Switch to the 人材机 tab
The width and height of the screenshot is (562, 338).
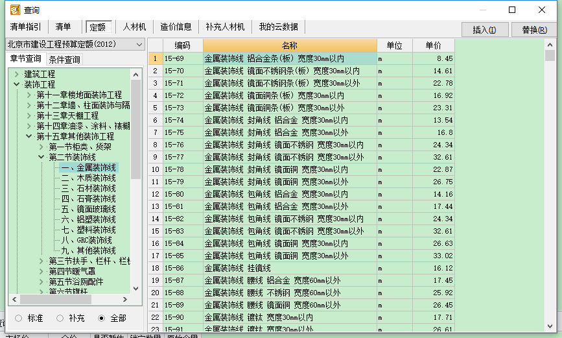[134, 27]
